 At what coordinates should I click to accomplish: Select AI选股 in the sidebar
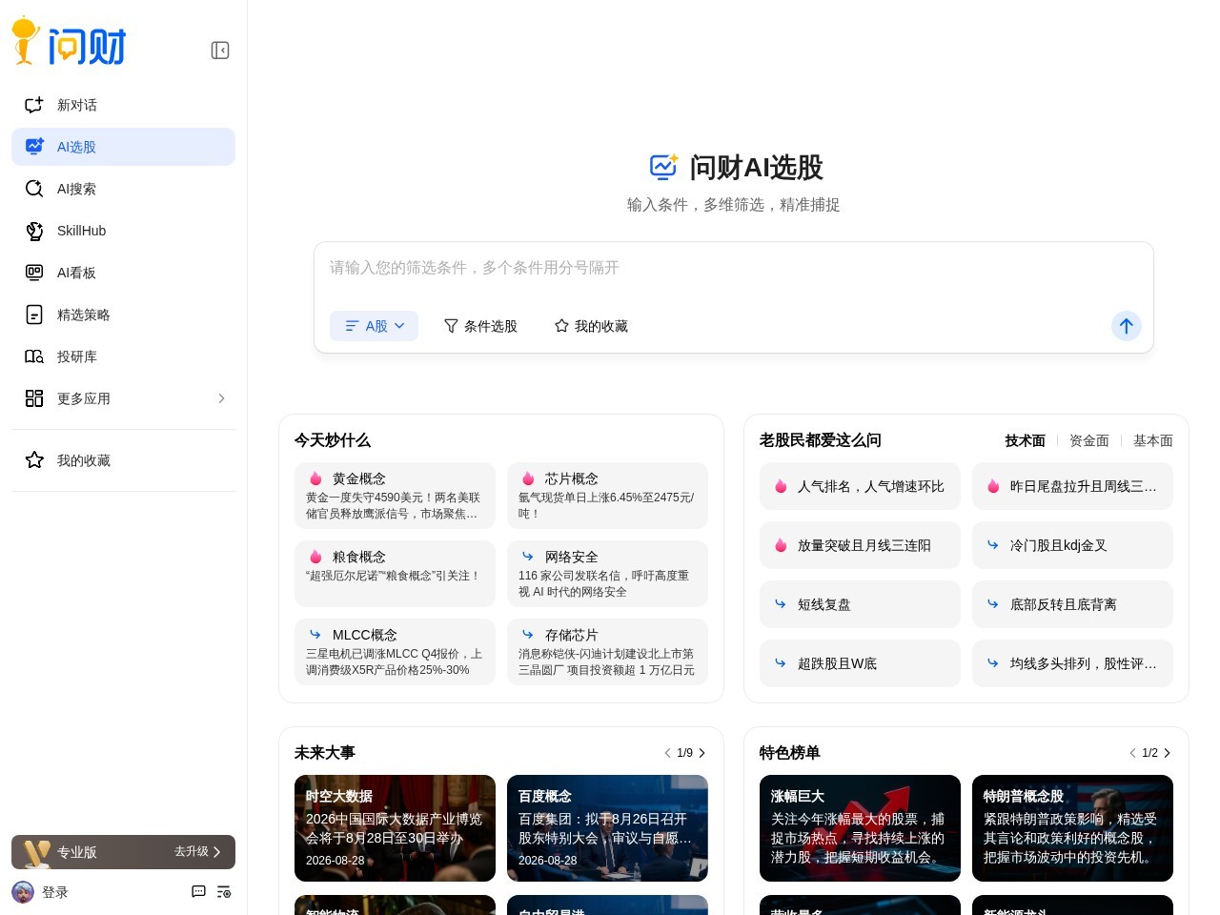click(x=123, y=147)
